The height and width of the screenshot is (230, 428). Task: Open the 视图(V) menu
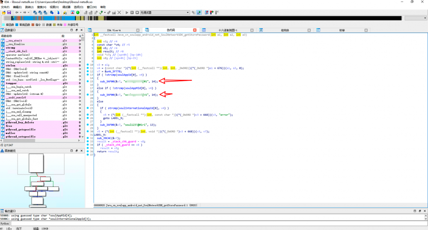(54, 7)
